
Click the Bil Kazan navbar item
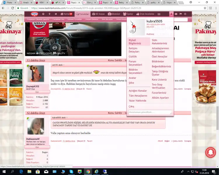click(98, 14)
